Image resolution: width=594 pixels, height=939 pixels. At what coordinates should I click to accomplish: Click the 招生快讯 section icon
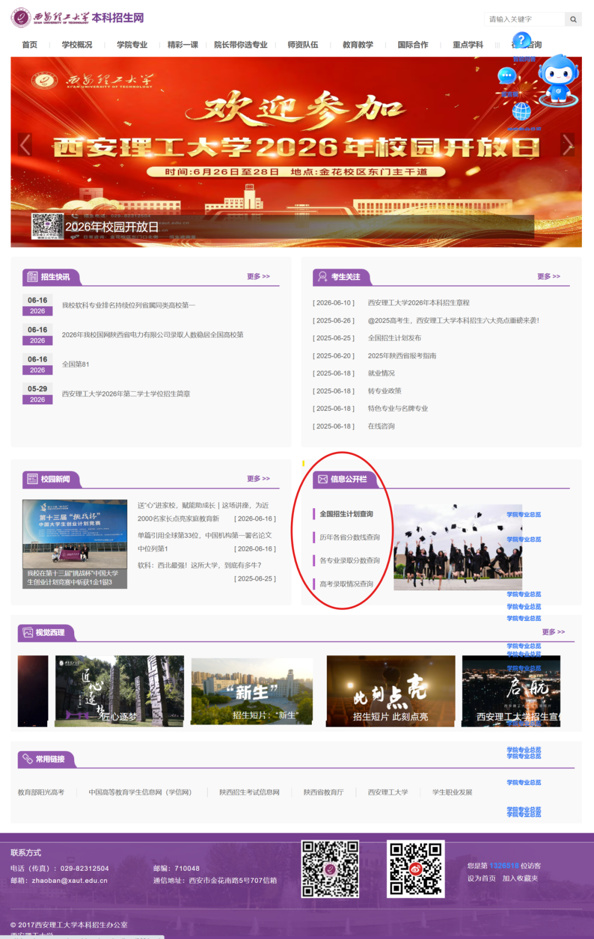32,277
